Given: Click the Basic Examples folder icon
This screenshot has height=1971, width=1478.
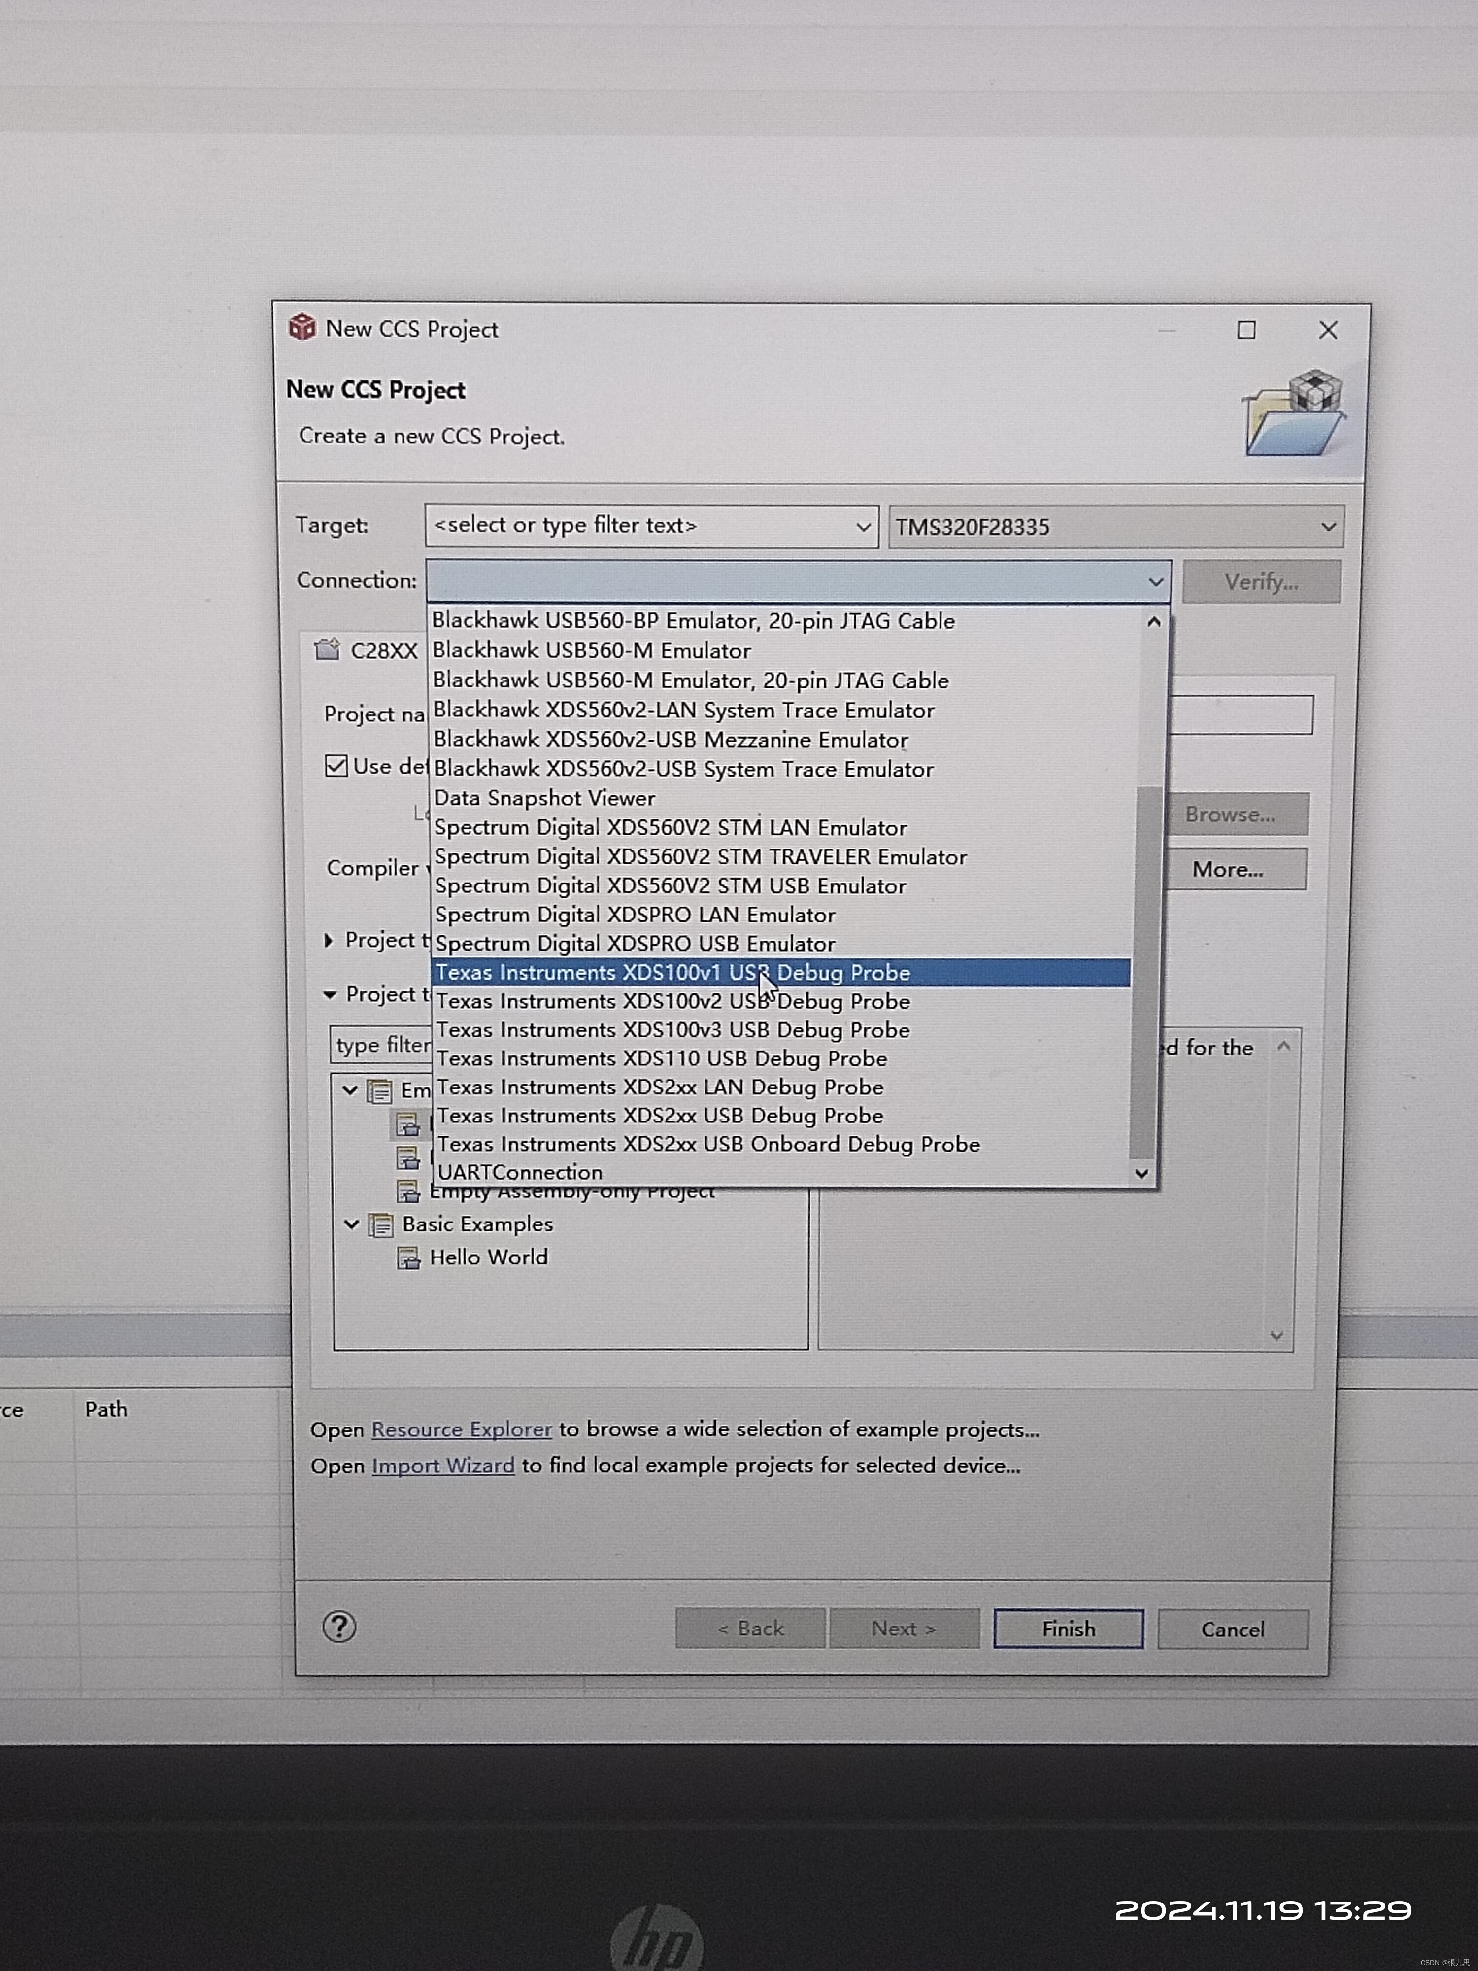Looking at the screenshot, I should point(381,1225).
